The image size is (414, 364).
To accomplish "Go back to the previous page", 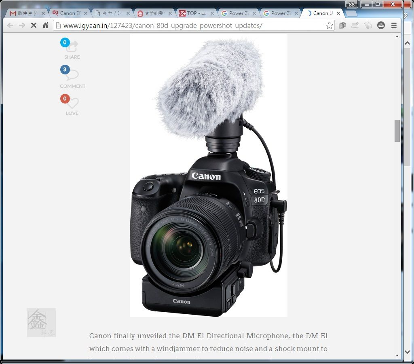I will tap(10, 25).
